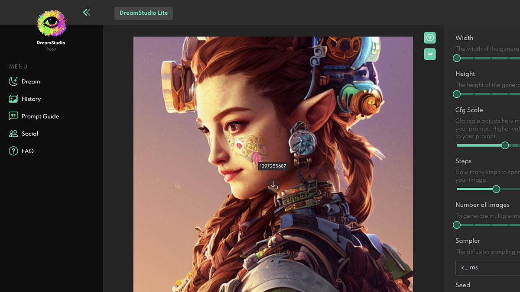Collapse the sidebar with the double chevron

pyautogui.click(x=86, y=13)
